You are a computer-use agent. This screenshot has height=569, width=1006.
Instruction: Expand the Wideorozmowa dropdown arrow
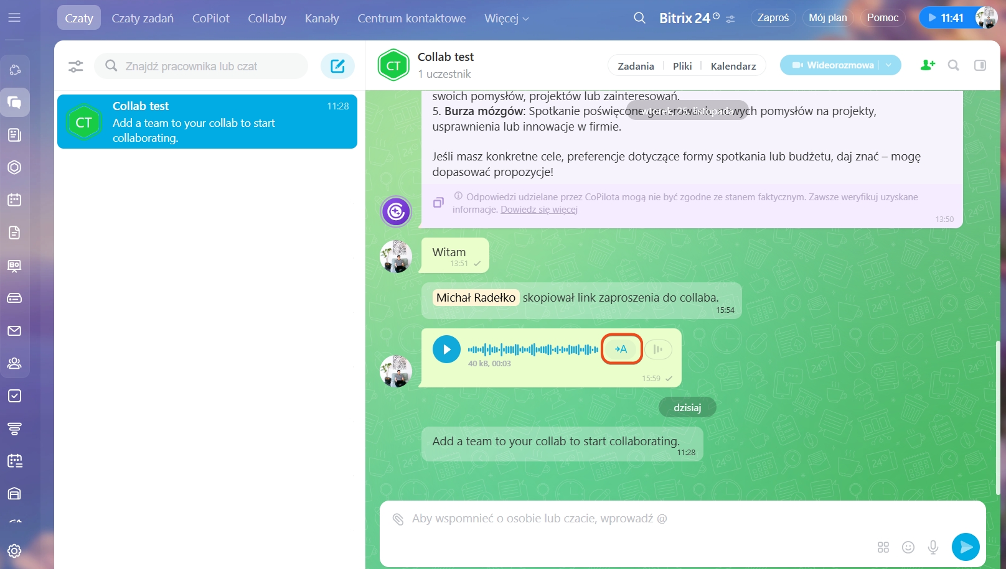pyautogui.click(x=889, y=65)
